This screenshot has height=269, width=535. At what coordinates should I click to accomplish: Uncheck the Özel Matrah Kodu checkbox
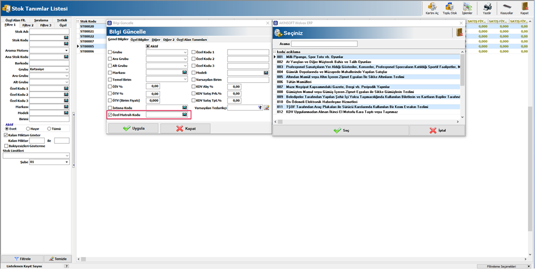(x=110, y=115)
